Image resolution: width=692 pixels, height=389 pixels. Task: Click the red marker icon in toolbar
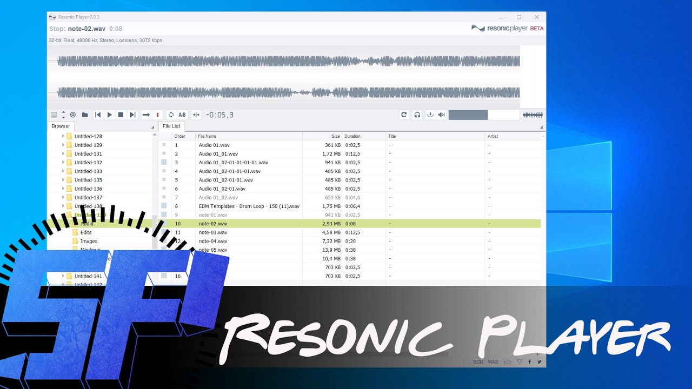(x=157, y=115)
